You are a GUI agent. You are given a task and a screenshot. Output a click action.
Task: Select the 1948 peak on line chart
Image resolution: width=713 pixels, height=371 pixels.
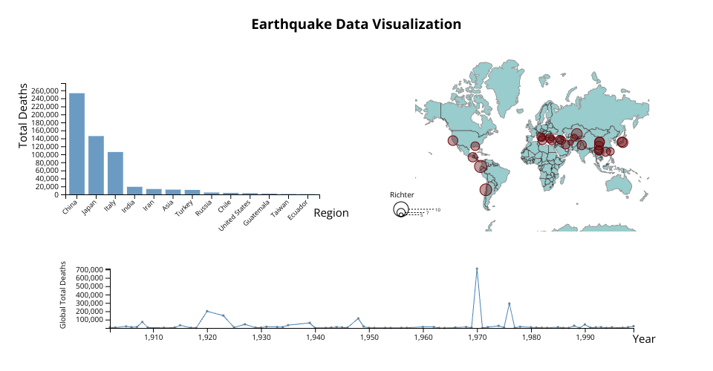[358, 318]
